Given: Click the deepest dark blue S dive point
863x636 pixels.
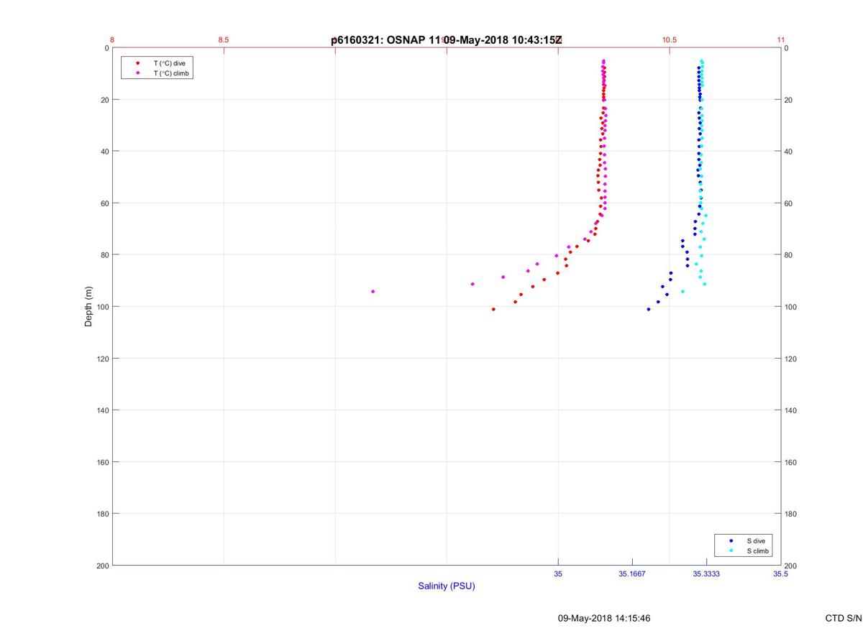Looking at the screenshot, I should click(x=649, y=309).
